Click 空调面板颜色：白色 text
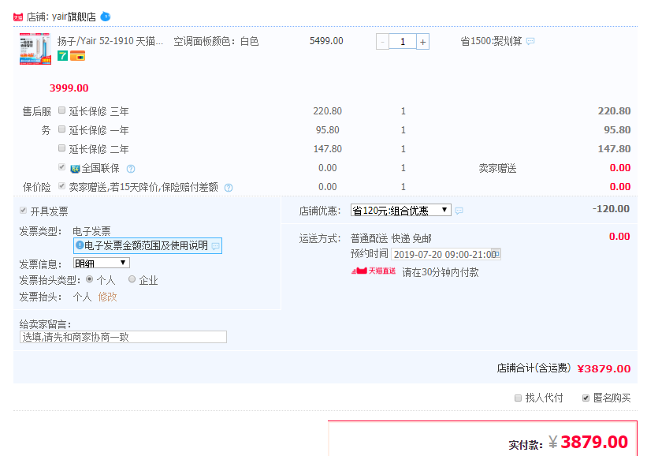The image size is (647, 456). [x=216, y=41]
